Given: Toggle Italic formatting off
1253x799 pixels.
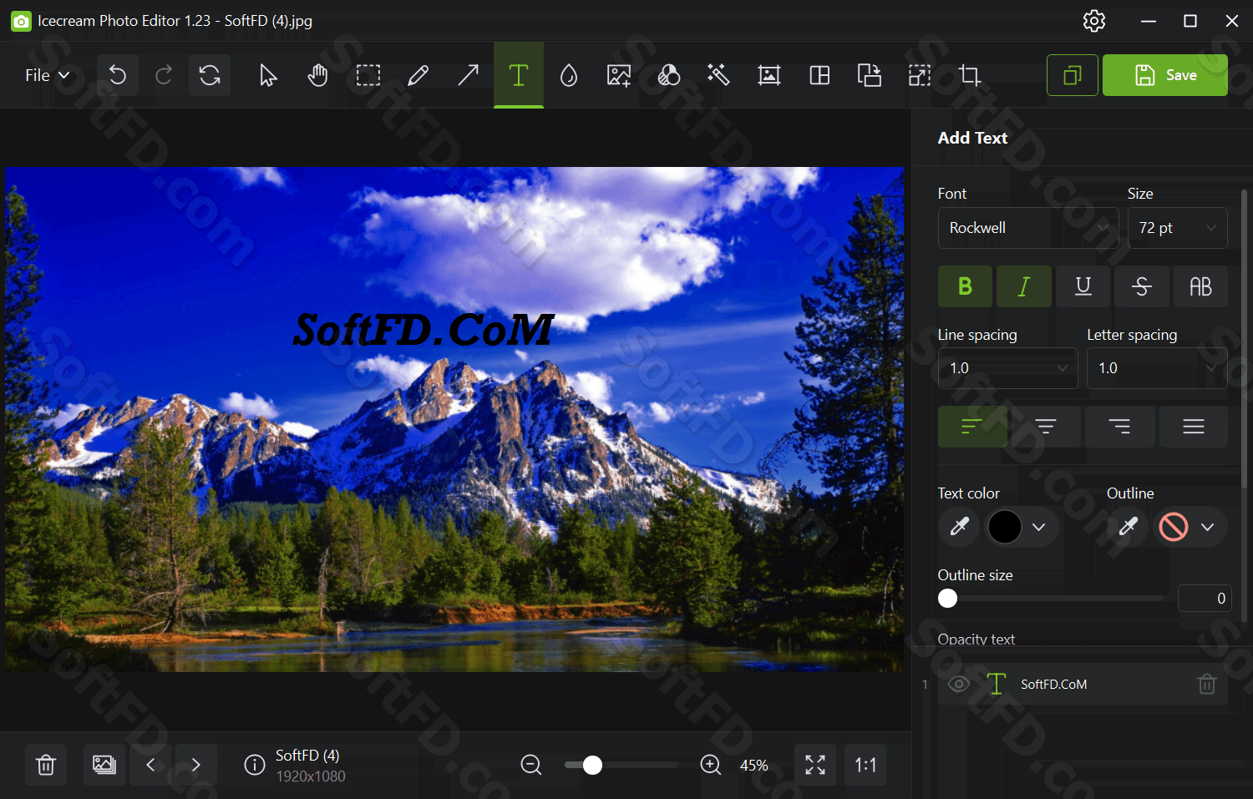Looking at the screenshot, I should tap(1024, 286).
